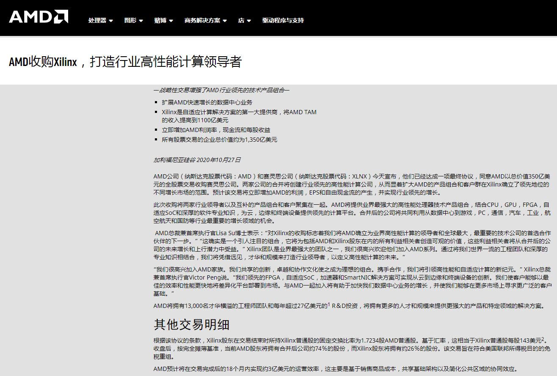Click the paragraph starting AMD将拥有13,000名才华横溢的工程师团队
Image resolution: width=557 pixels, height=376 pixels.
[348, 306]
